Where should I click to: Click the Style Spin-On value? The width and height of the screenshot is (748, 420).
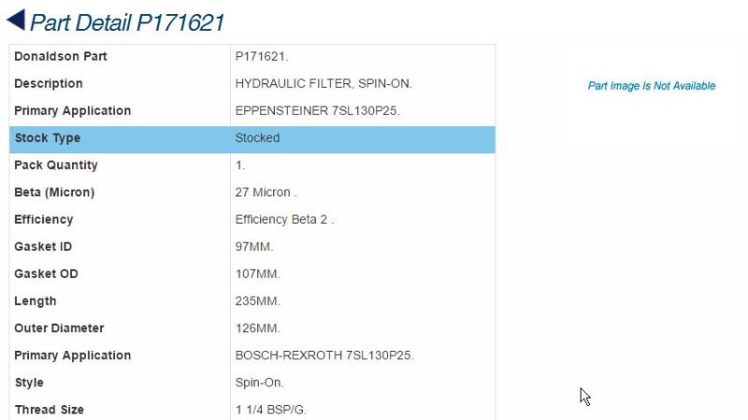(x=260, y=383)
